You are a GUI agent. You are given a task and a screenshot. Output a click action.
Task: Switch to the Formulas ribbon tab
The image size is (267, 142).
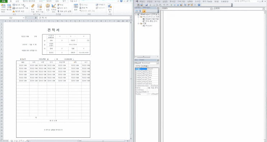click(41, 1)
